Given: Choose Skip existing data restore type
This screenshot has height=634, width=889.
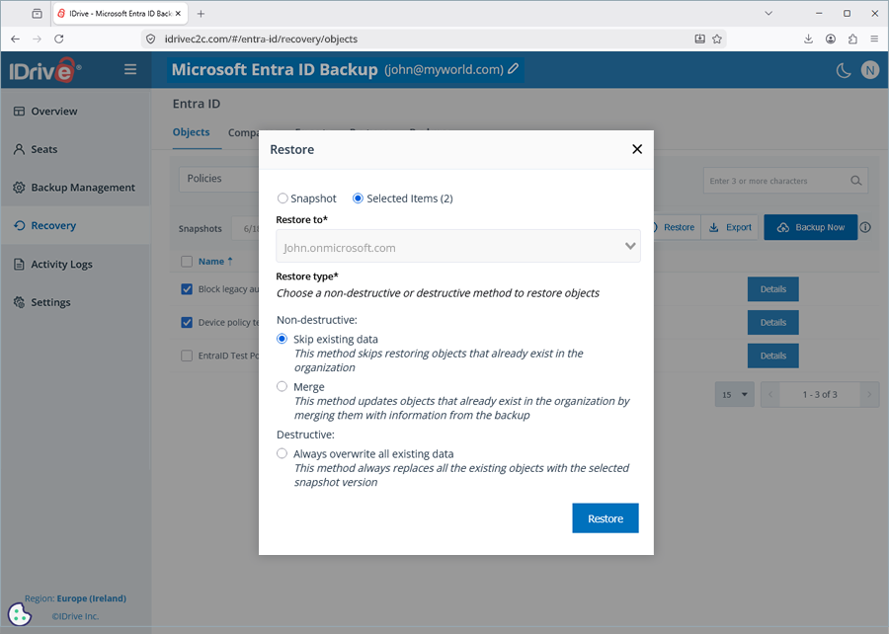Looking at the screenshot, I should click(282, 339).
